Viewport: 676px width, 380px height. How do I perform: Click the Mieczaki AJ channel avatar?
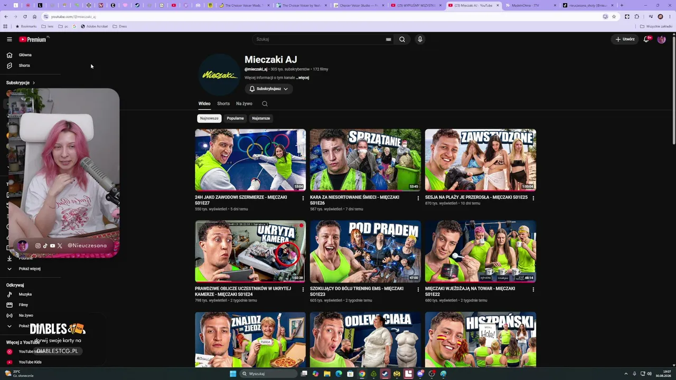tap(219, 75)
